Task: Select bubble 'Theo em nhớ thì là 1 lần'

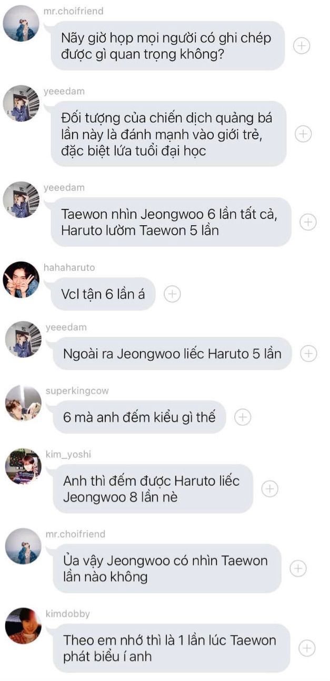Action: [171, 648]
